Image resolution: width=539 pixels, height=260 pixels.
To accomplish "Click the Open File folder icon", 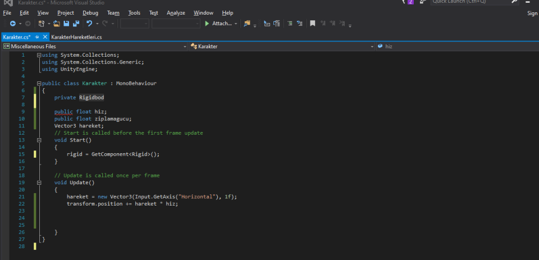I will [57, 24].
